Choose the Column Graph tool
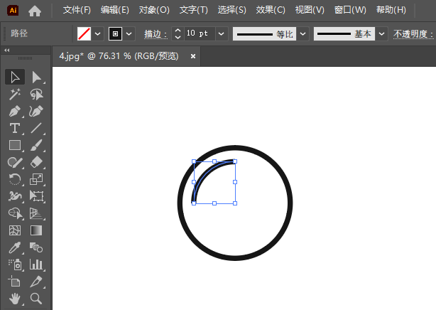 click(36, 264)
